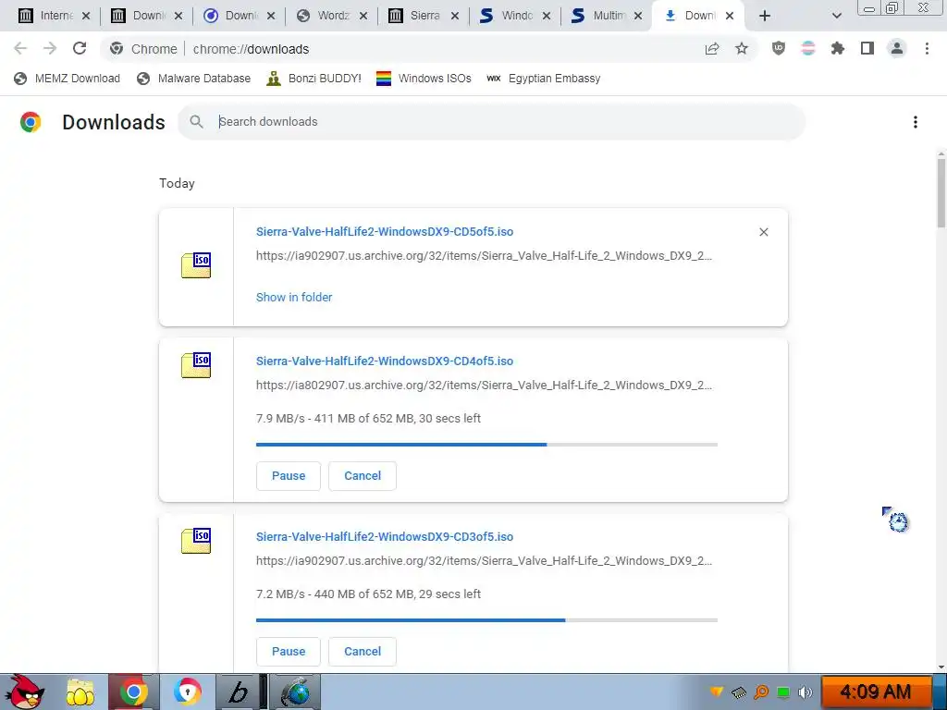Click the CD4of5 archive.org source URL
Screen dimensions: 947x710
coord(484,386)
